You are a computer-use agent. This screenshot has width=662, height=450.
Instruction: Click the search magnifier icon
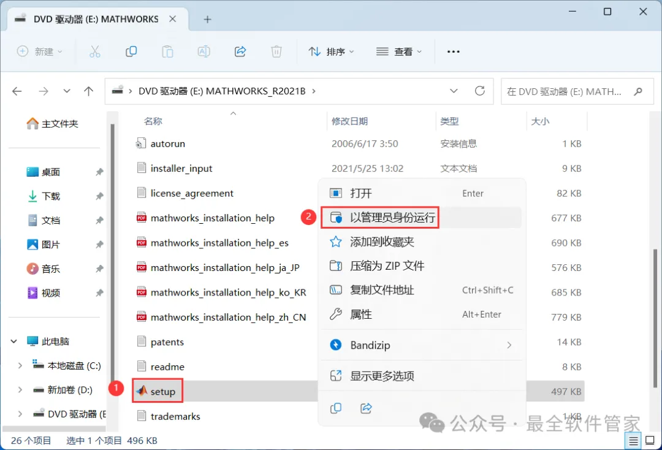pos(638,91)
